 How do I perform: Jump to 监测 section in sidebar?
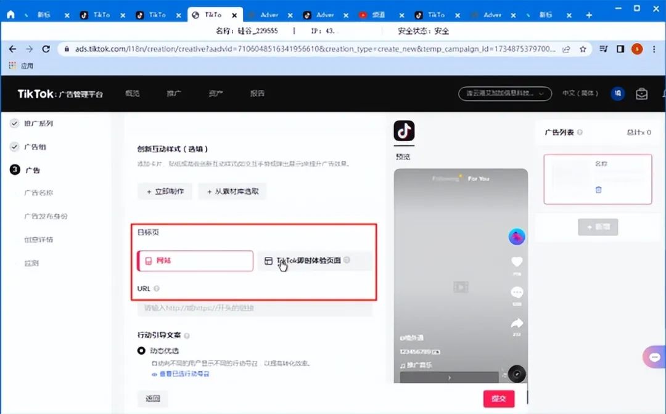(x=31, y=264)
